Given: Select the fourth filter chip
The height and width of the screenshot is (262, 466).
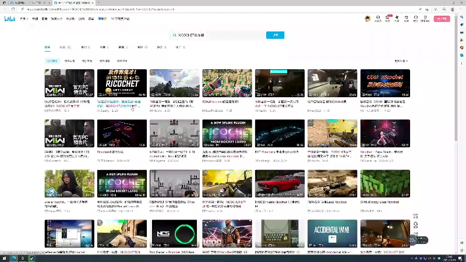Looking at the screenshot, I should click(x=104, y=61).
